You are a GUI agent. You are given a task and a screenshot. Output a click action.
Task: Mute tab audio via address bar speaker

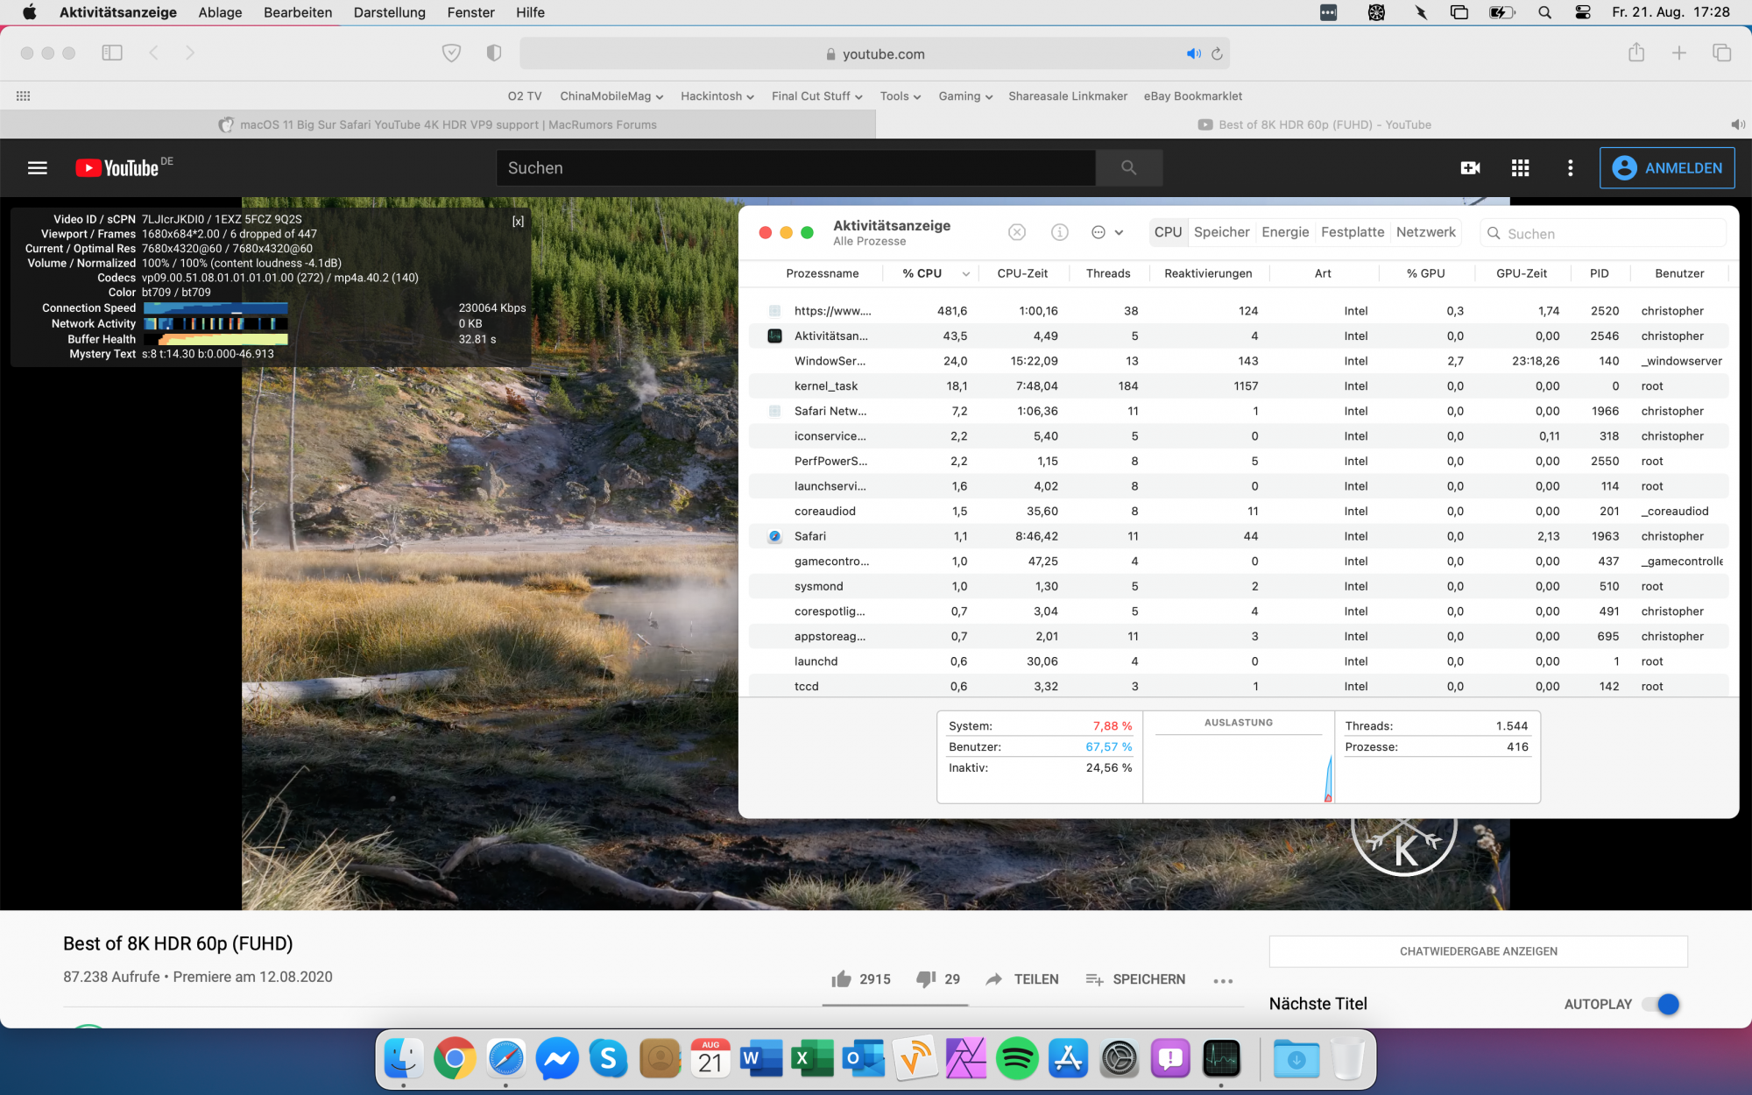tap(1193, 53)
